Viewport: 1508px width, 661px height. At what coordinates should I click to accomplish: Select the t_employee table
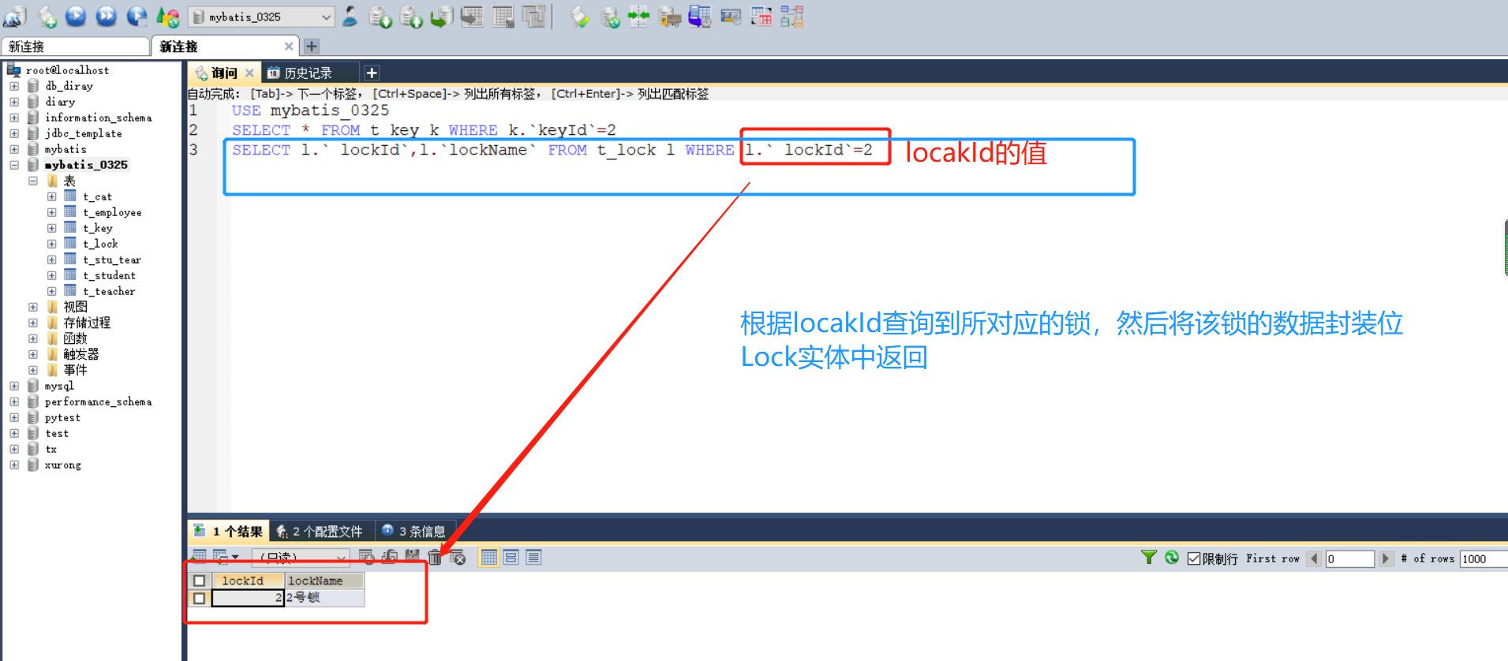(112, 212)
